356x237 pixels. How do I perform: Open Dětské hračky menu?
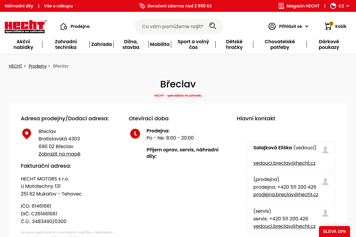(234, 44)
